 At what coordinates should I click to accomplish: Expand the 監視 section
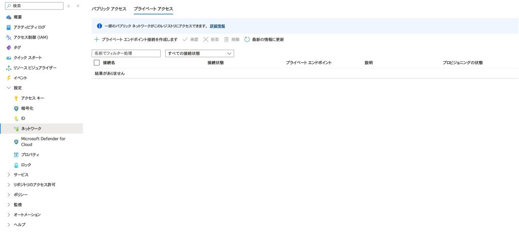[x=9, y=205]
